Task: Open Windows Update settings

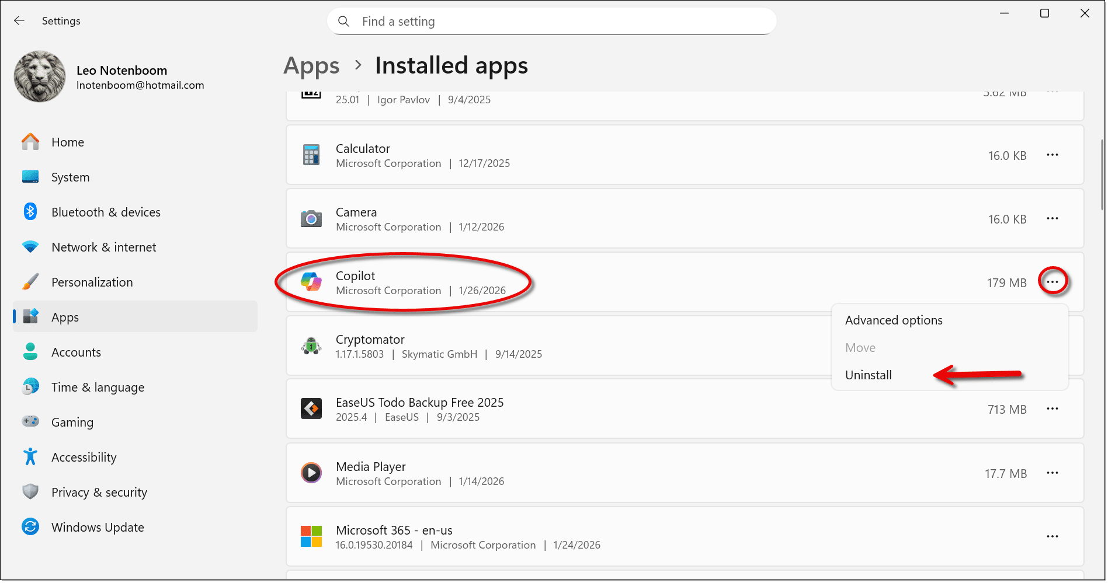Action: coord(98,528)
